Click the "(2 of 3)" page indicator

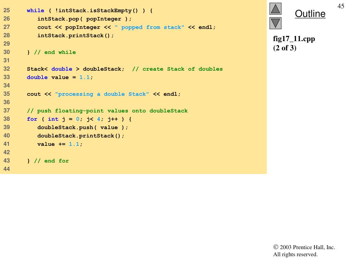pos(285,48)
